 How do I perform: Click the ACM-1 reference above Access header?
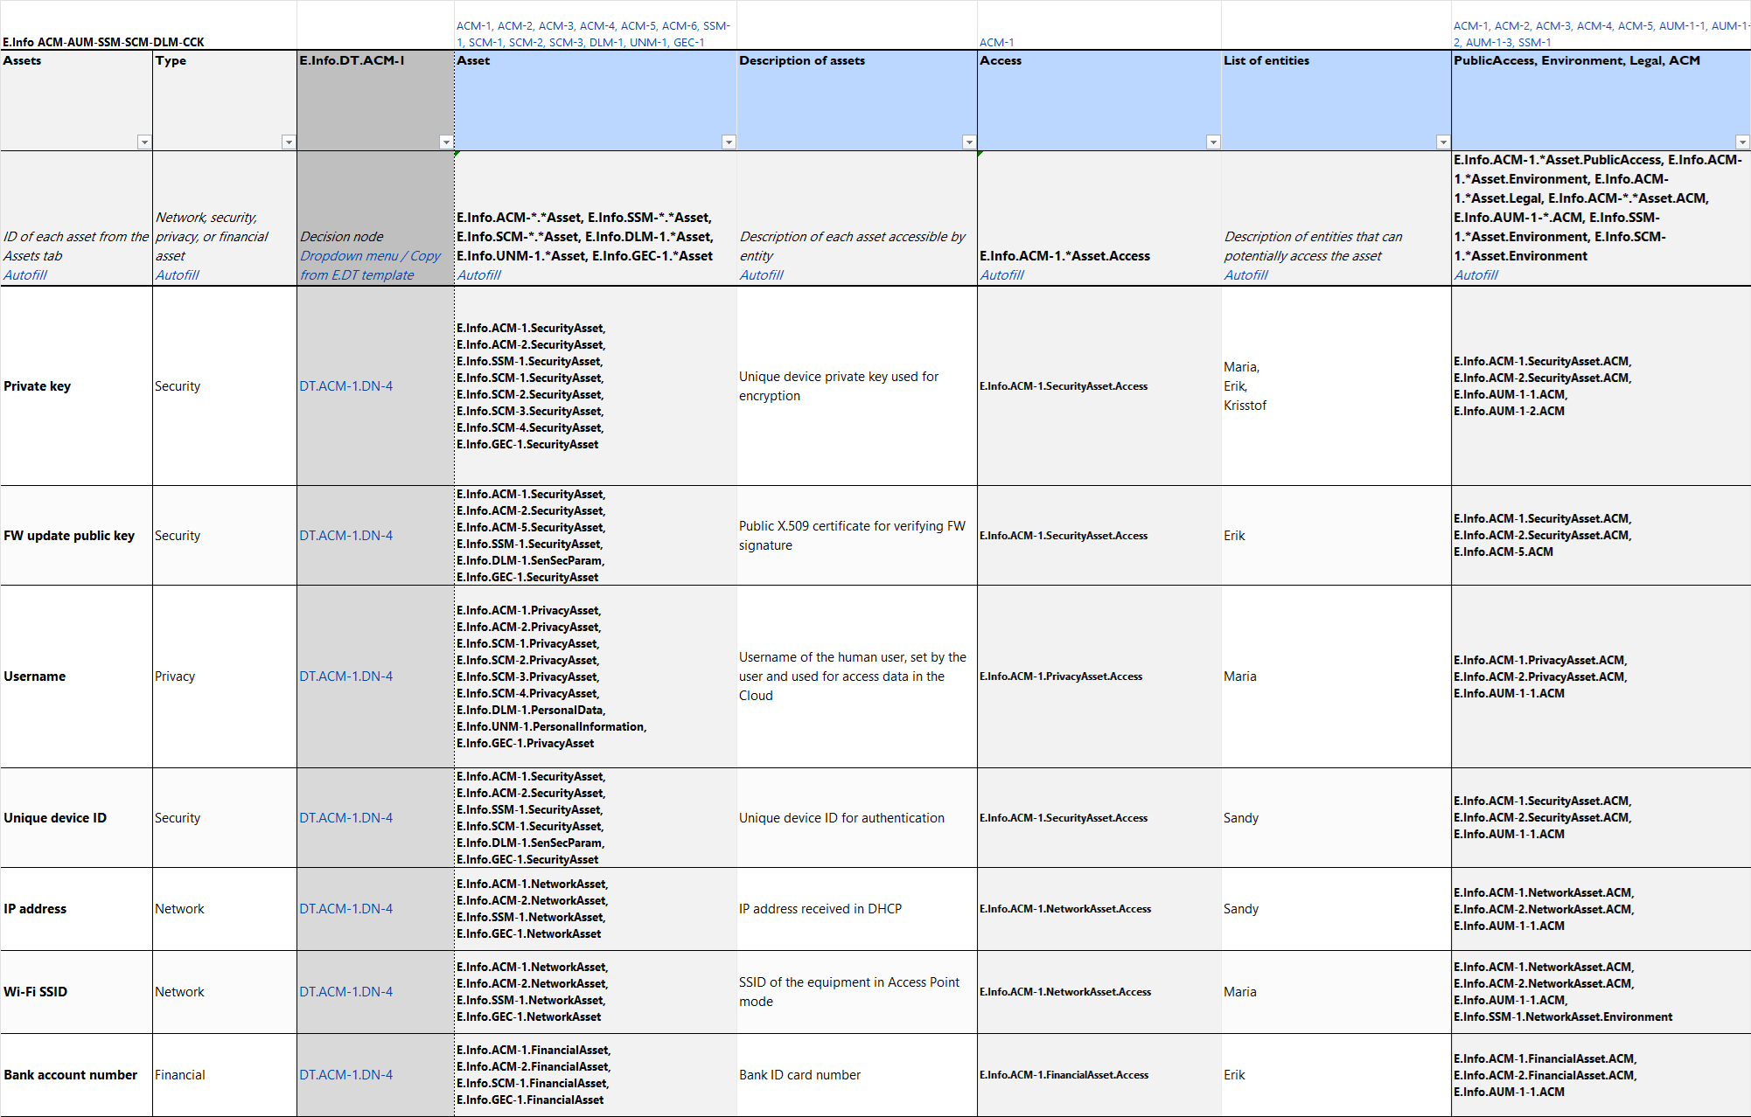click(996, 42)
